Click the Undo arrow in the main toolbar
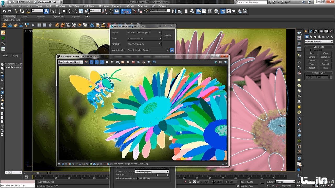This screenshot has width=335, height=188. tap(4, 11)
